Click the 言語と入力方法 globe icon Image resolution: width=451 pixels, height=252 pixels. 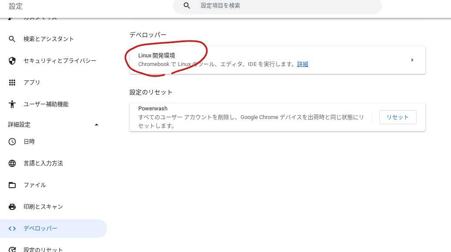point(12,163)
